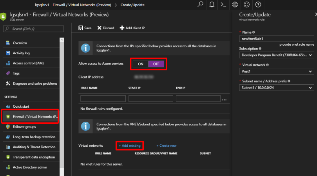
Task: Turn ON Allow access to Azure services
Action: [x=140, y=64]
